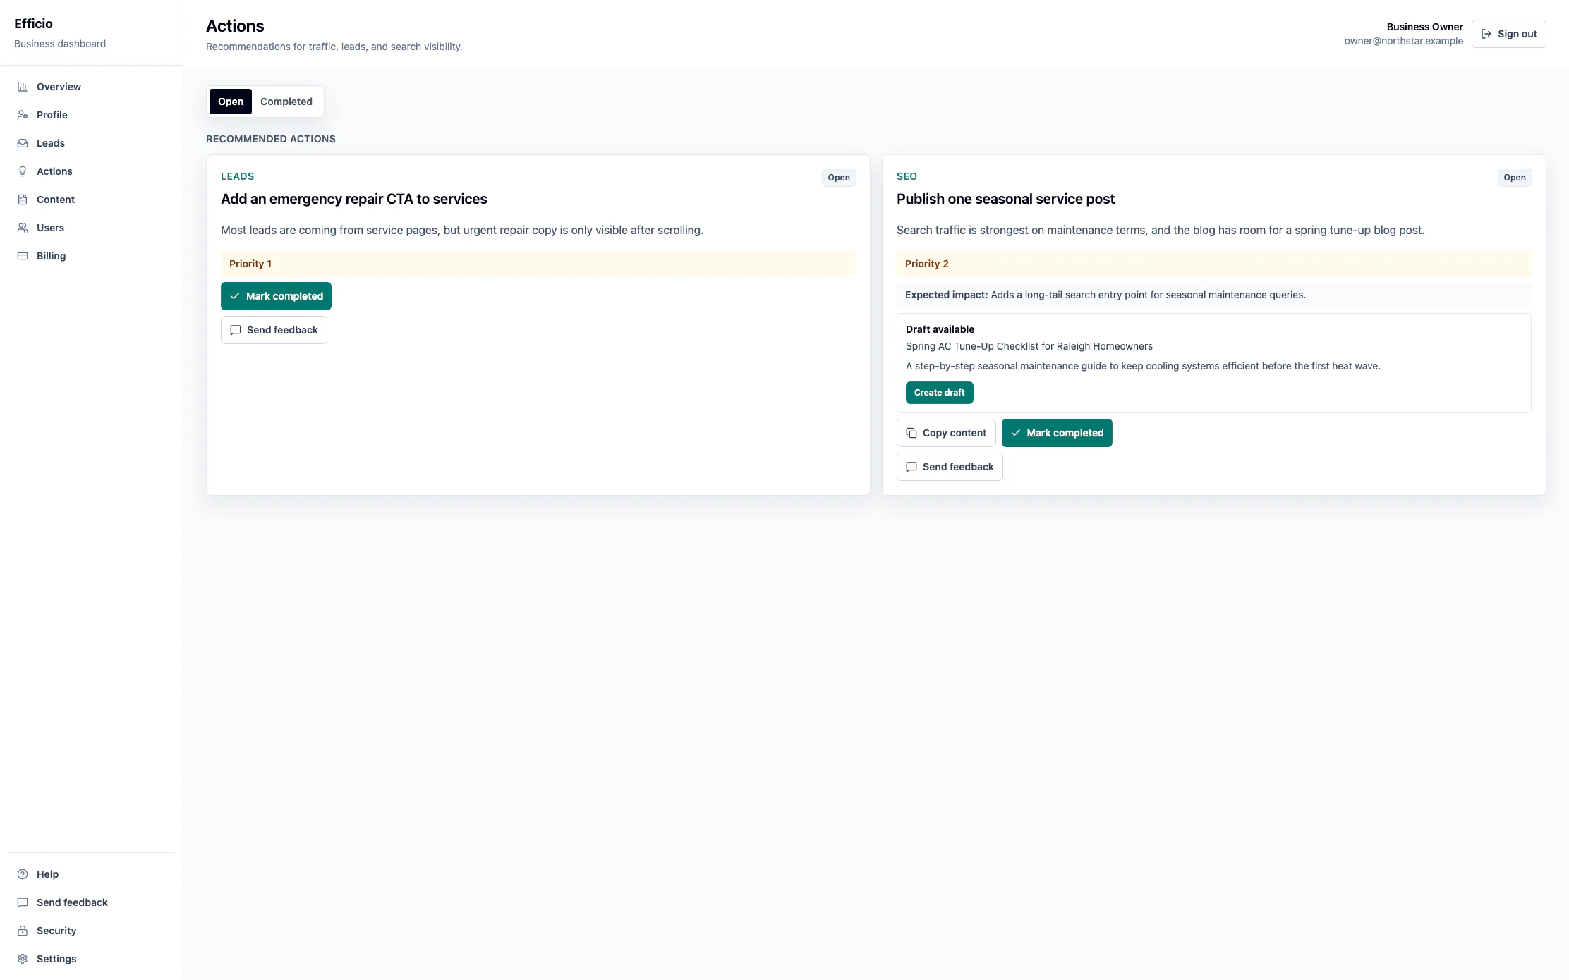Select the Open tab
Image resolution: width=1569 pixels, height=980 pixels.
click(231, 102)
